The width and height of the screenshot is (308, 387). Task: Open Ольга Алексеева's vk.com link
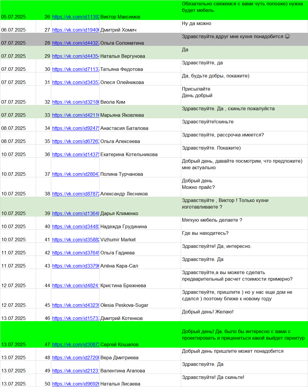click(x=76, y=142)
